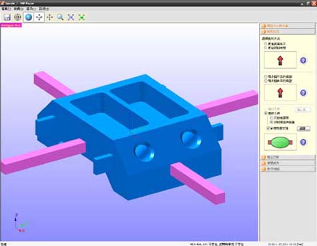Expand the bottommost section header in side panel
This screenshot has width=317, height=246.
pyautogui.click(x=288, y=169)
